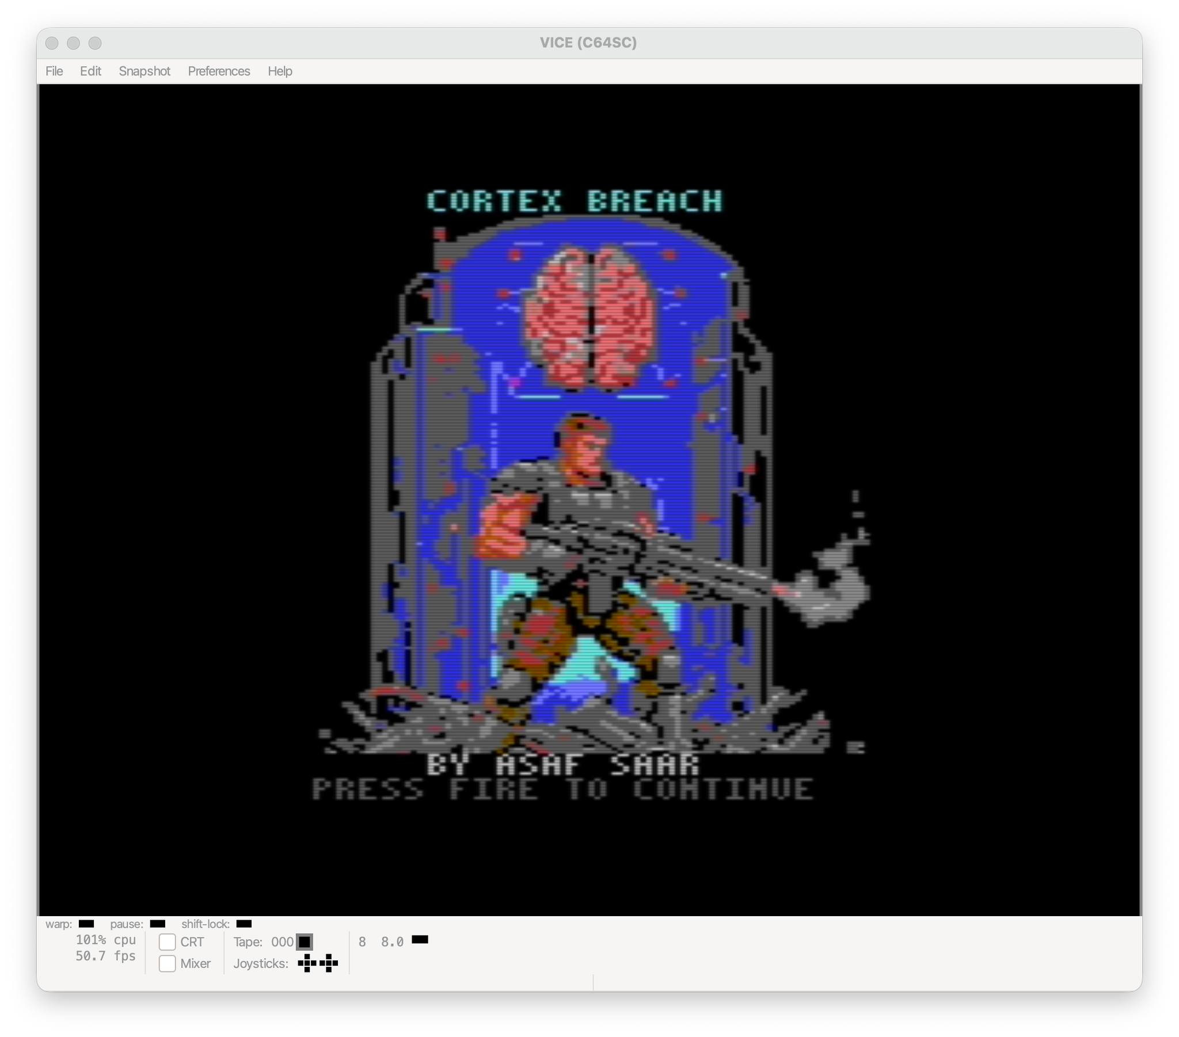Click the Tape counter 000

point(282,942)
